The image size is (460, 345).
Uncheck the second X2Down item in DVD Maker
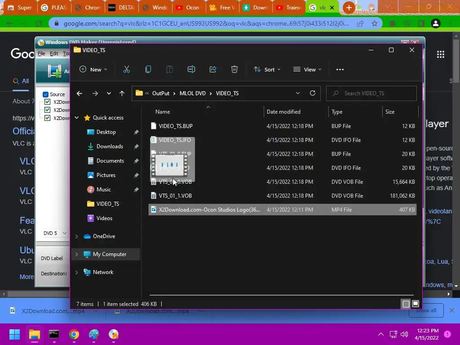pyautogui.click(x=47, y=110)
